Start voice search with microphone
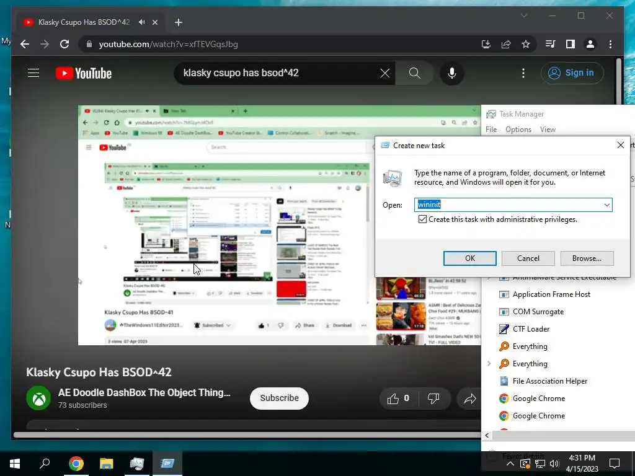 click(x=452, y=73)
